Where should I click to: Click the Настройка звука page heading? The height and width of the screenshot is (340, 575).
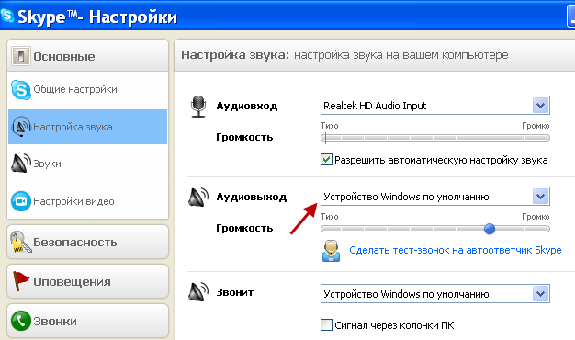[235, 55]
